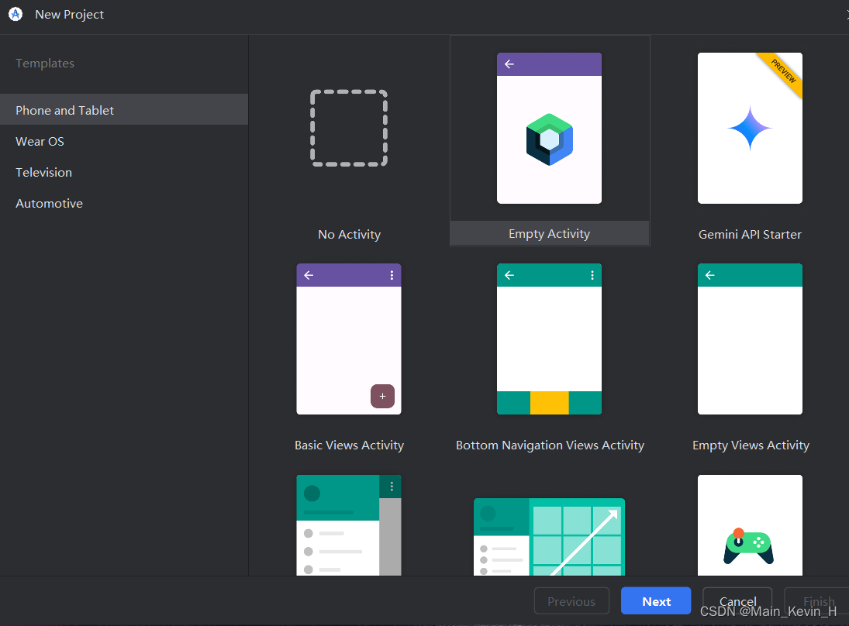Click the Previous button
The height and width of the screenshot is (626, 849).
[x=571, y=601]
